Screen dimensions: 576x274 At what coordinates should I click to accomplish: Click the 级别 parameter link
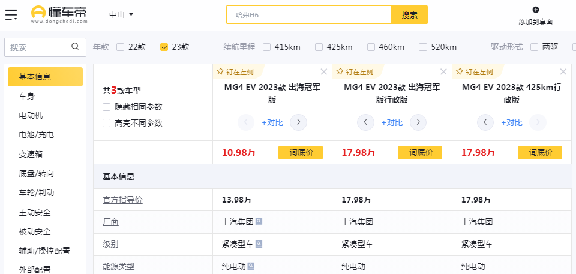(x=110, y=244)
